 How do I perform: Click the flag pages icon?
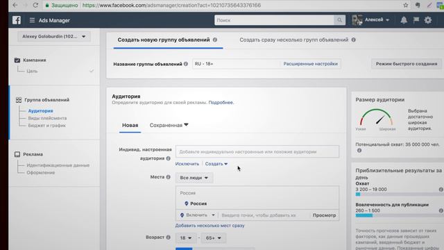(x=416, y=20)
